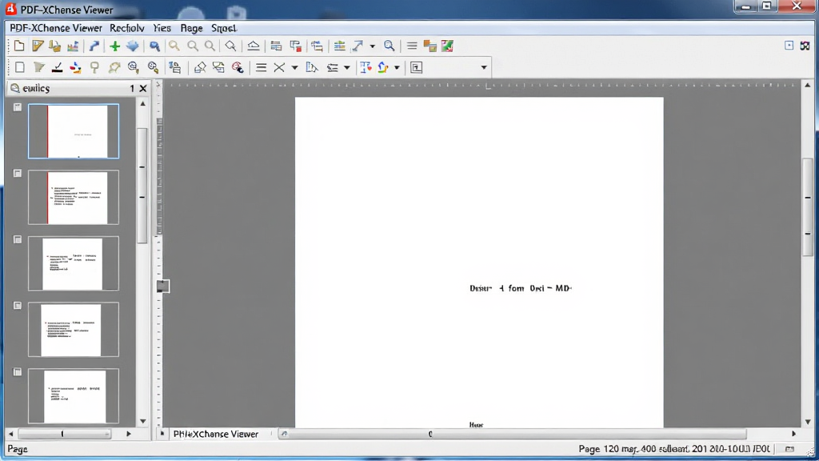Click thumbnails panel scroll right arrow
The image size is (819, 461).
pos(129,434)
